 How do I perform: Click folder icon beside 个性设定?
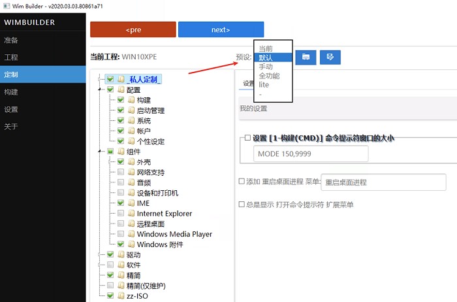coord(131,141)
